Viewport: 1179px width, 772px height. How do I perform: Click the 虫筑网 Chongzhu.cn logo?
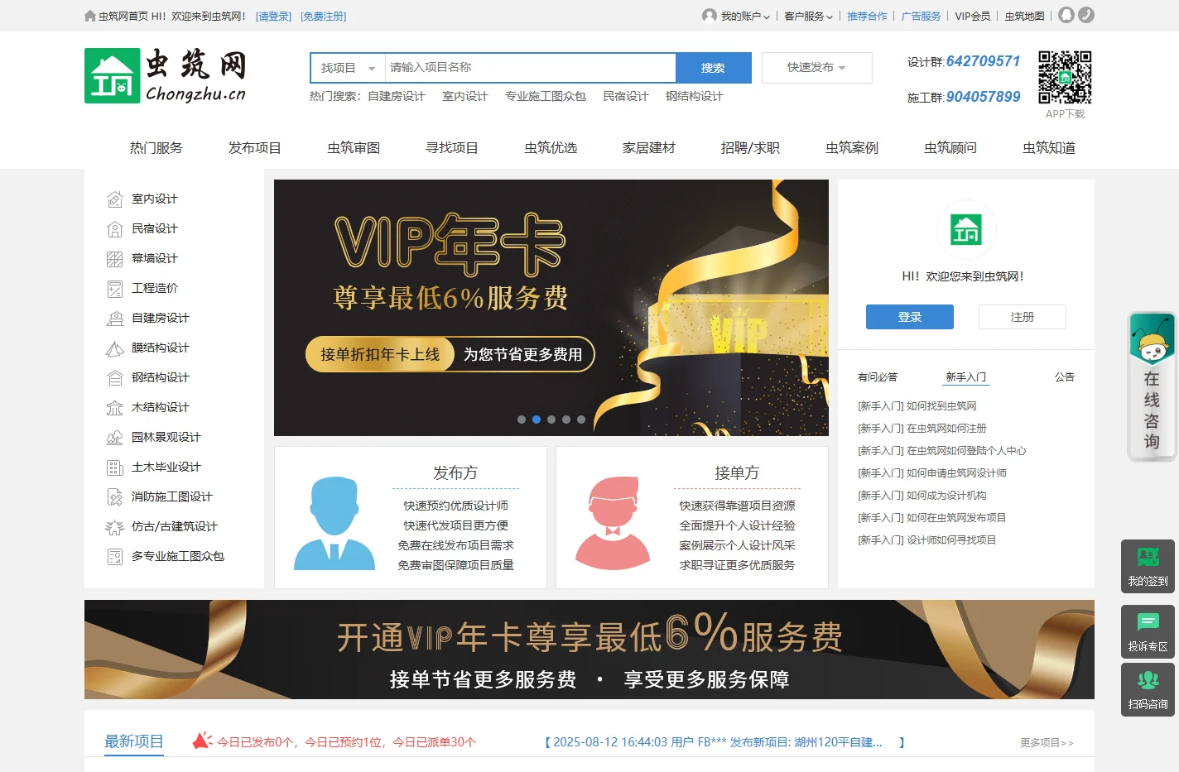(x=166, y=75)
